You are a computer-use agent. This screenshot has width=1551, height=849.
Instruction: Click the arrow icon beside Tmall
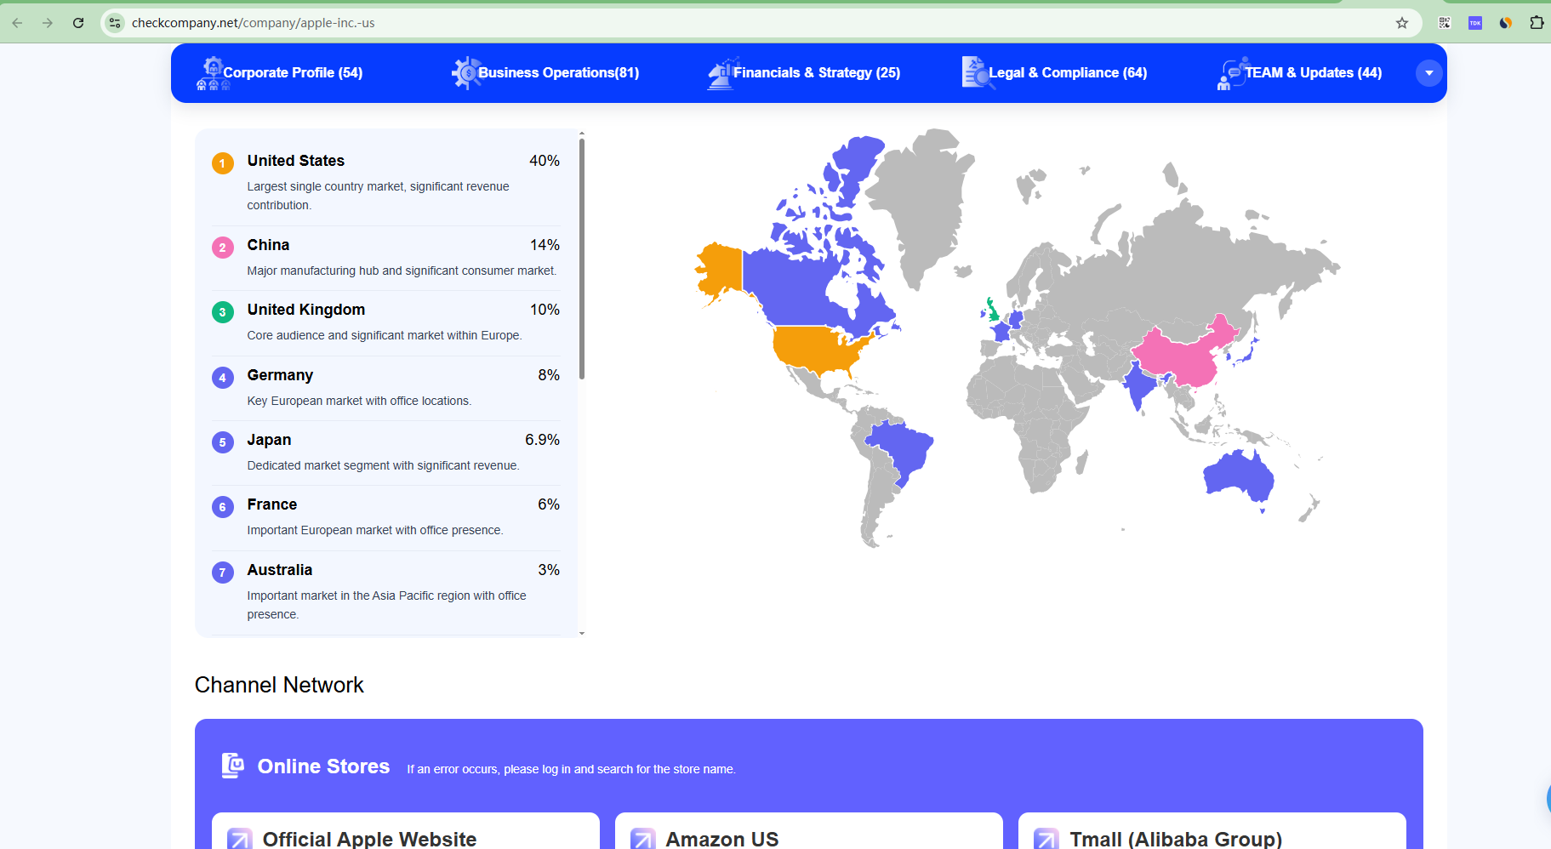[1046, 839]
